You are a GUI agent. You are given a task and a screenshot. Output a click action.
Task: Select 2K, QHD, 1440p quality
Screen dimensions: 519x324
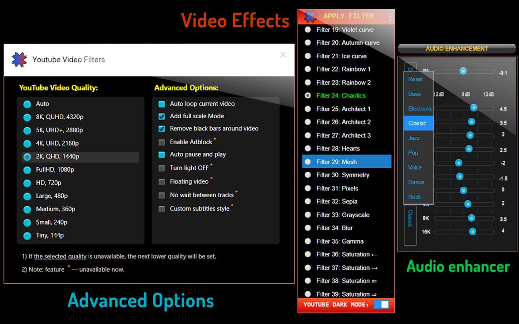point(27,157)
